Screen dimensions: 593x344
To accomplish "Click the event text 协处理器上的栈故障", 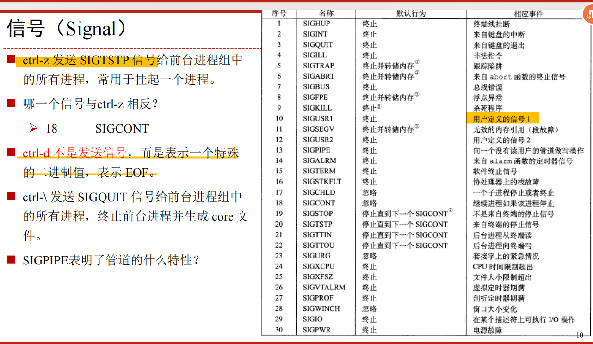I will 506,183.
